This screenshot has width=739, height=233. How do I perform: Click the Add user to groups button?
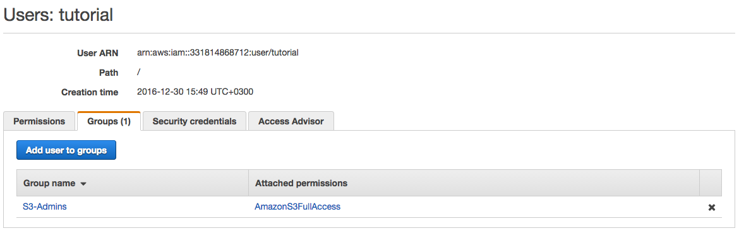pos(66,151)
